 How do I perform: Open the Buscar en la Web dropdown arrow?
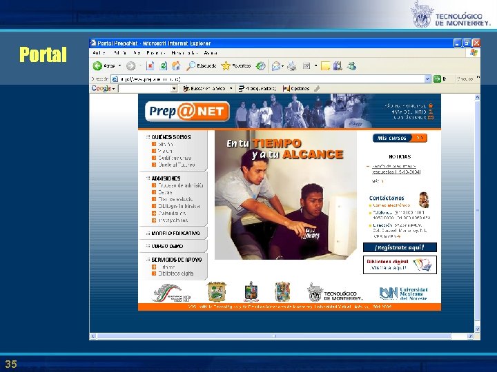231,89
